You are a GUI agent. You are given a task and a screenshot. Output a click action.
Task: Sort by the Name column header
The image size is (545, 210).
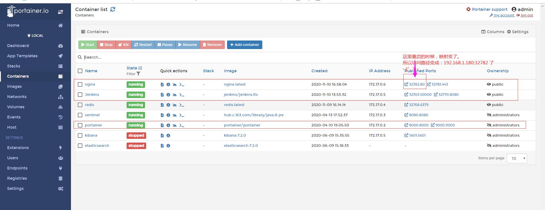click(91, 71)
